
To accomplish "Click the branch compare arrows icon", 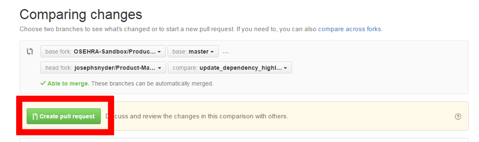I will coord(30,51).
